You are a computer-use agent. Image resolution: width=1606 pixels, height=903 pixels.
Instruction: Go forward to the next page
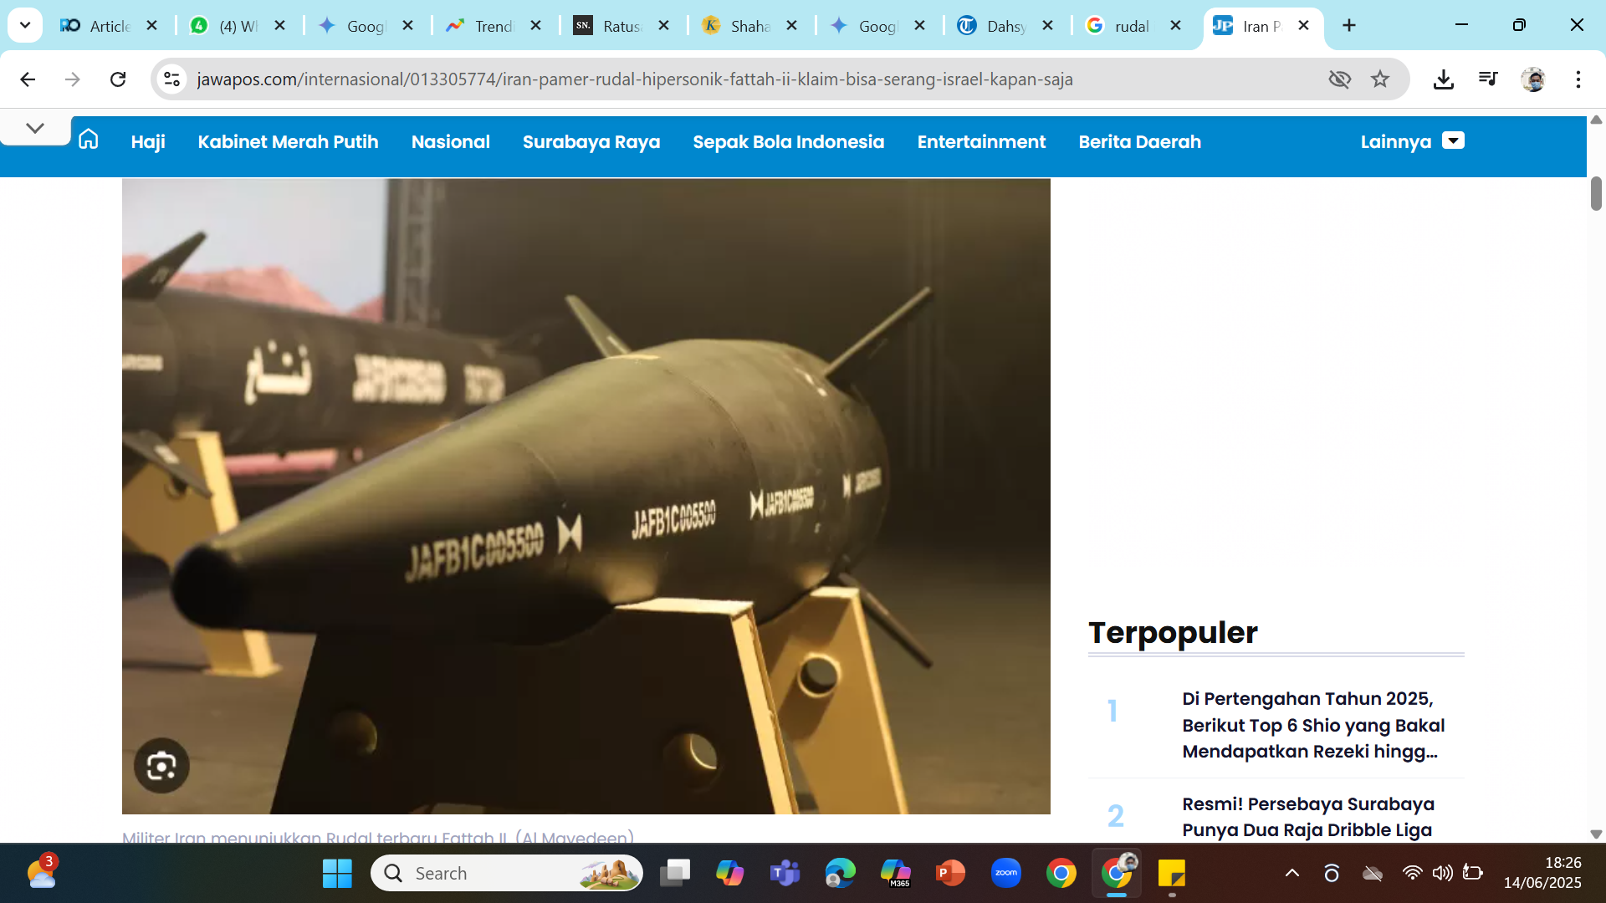[x=73, y=79]
